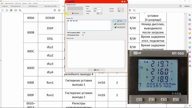This screenshot has height=108, width=192.
Task: Click the CRC16 polinom value text
Action: click(84, 33)
